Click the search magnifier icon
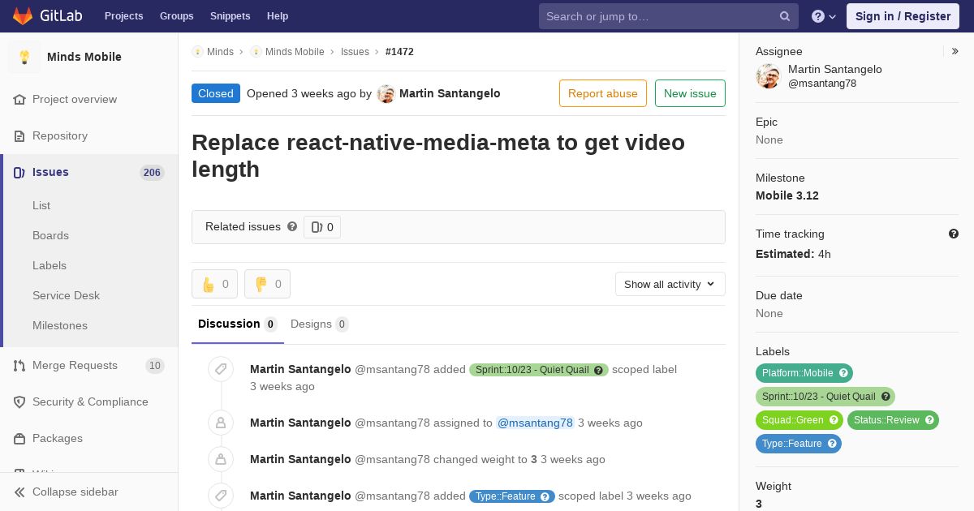This screenshot has width=974, height=511. coord(785,16)
